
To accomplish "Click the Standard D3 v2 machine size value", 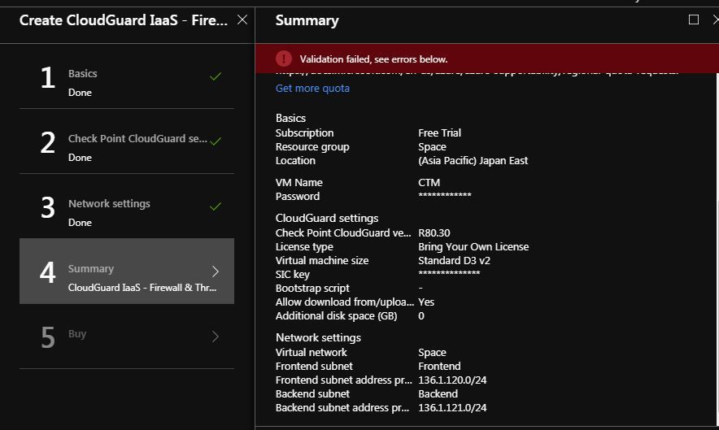I will (x=454, y=261).
